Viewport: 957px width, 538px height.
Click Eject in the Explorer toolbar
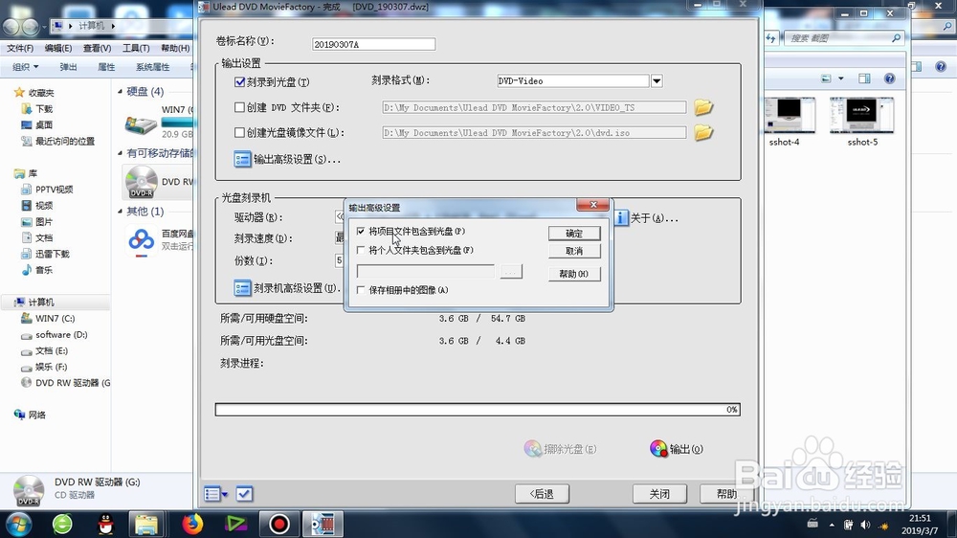[x=68, y=67]
